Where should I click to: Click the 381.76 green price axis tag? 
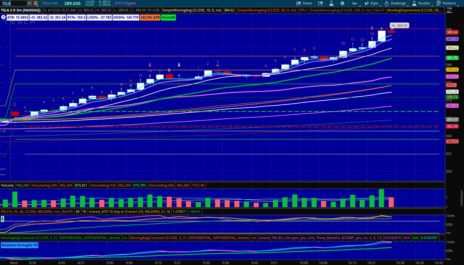(452, 58)
